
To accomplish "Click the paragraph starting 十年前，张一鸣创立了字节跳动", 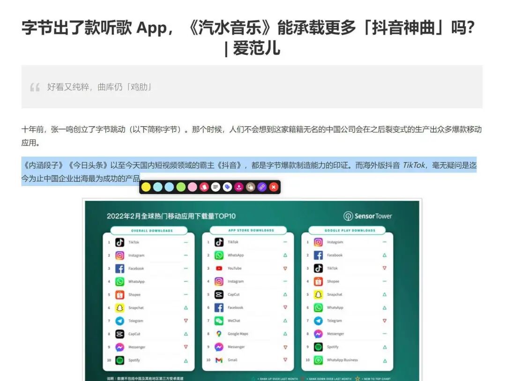I will click(252, 136).
